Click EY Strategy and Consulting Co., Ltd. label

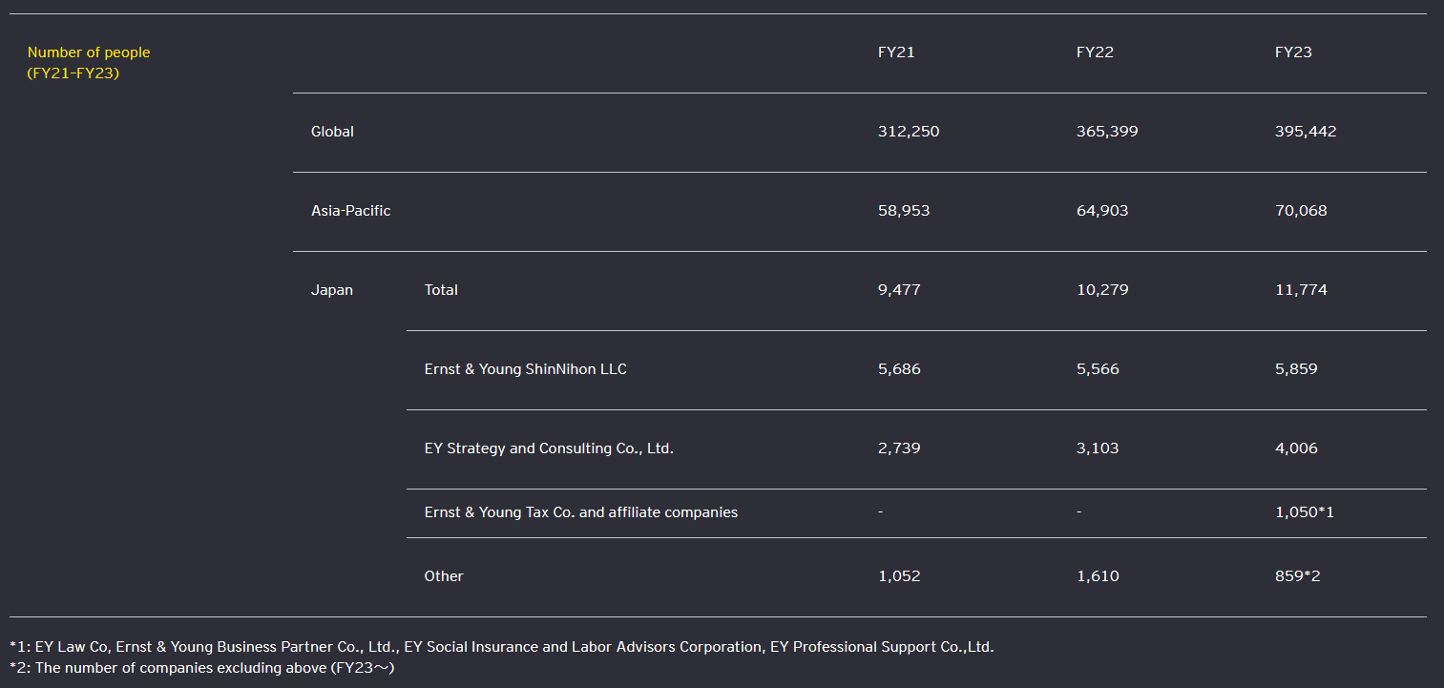pos(549,448)
